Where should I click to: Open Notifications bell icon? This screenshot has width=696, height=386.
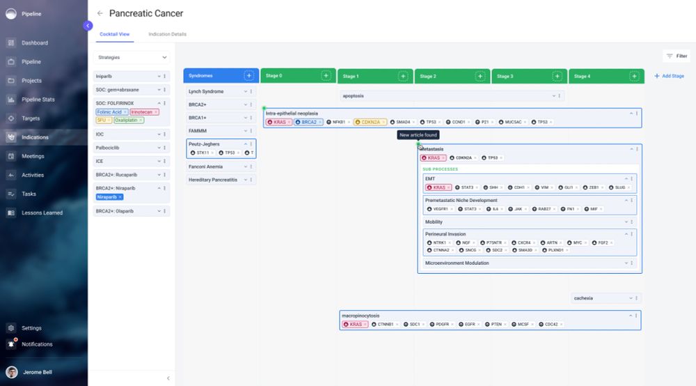11,344
